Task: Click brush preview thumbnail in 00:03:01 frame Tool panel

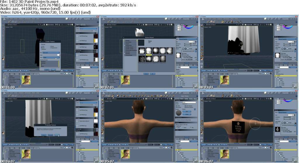Action: tap(277, 55)
